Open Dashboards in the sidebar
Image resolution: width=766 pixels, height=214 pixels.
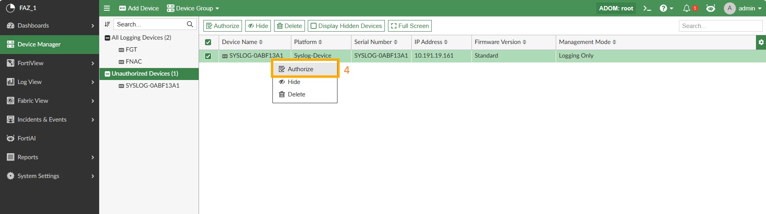click(x=49, y=26)
